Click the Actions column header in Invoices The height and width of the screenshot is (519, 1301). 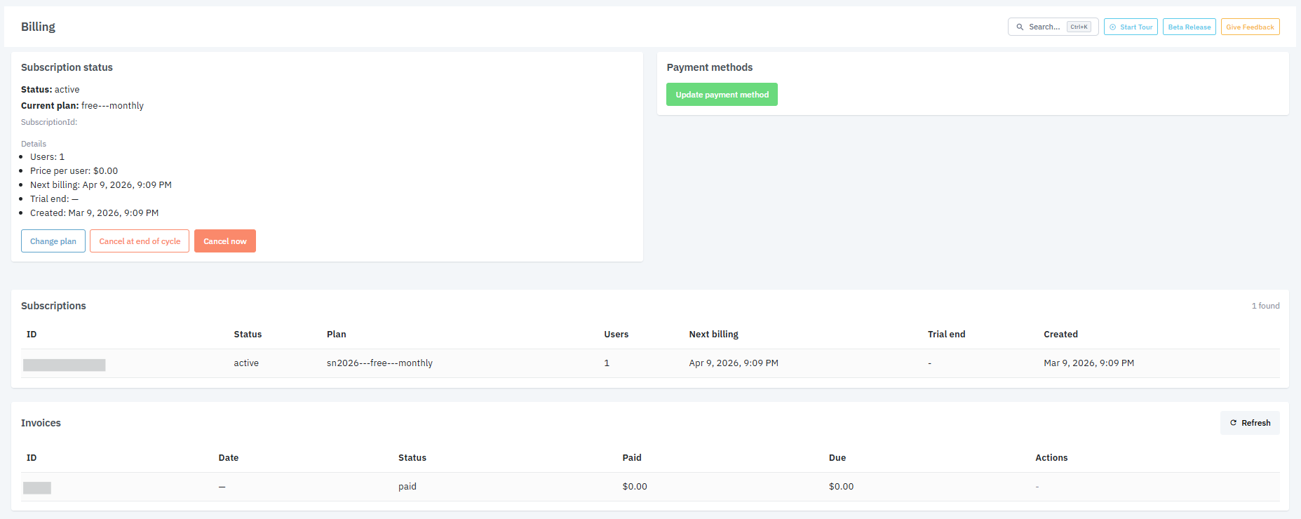[x=1051, y=458]
